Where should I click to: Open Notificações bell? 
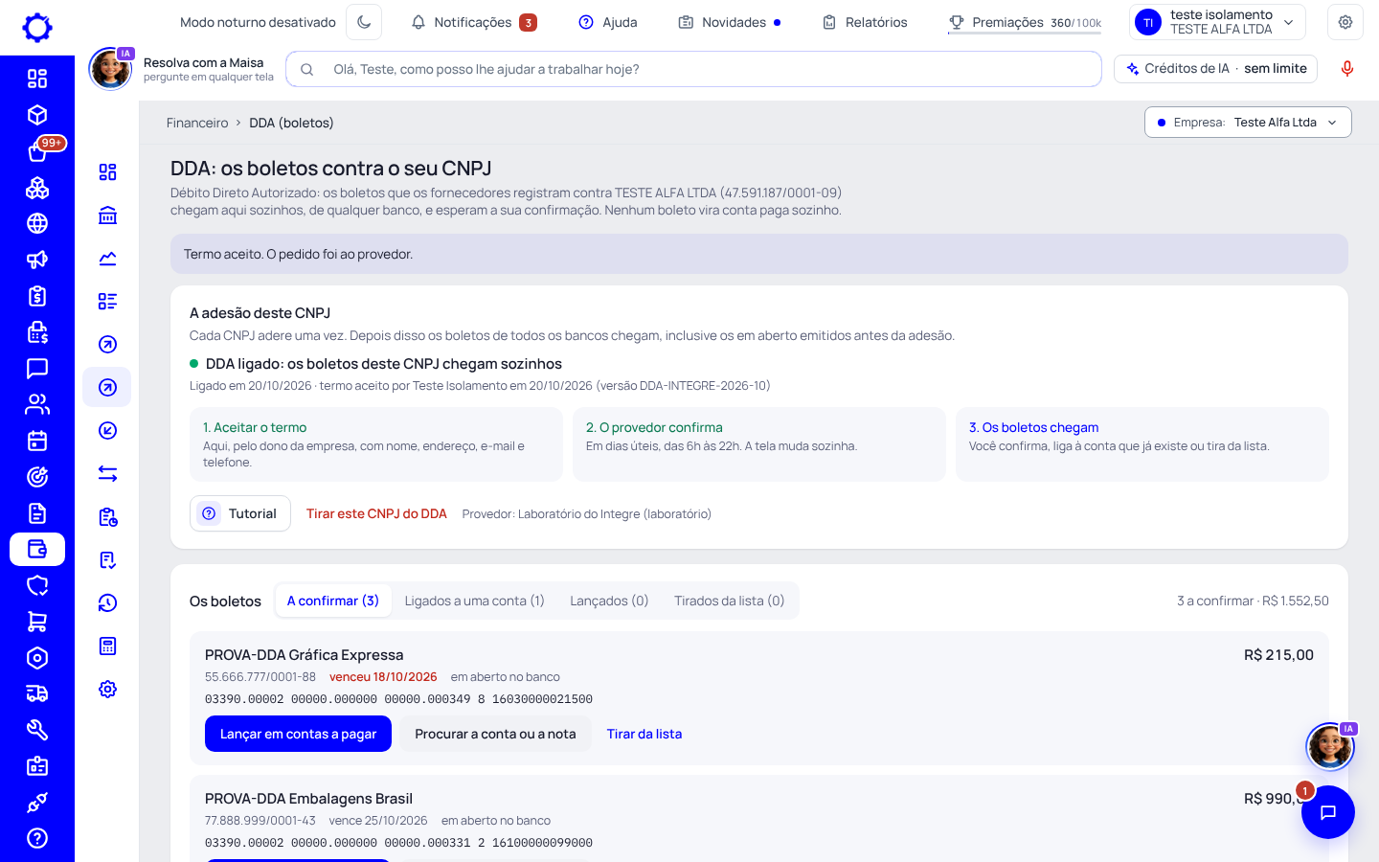point(474,22)
